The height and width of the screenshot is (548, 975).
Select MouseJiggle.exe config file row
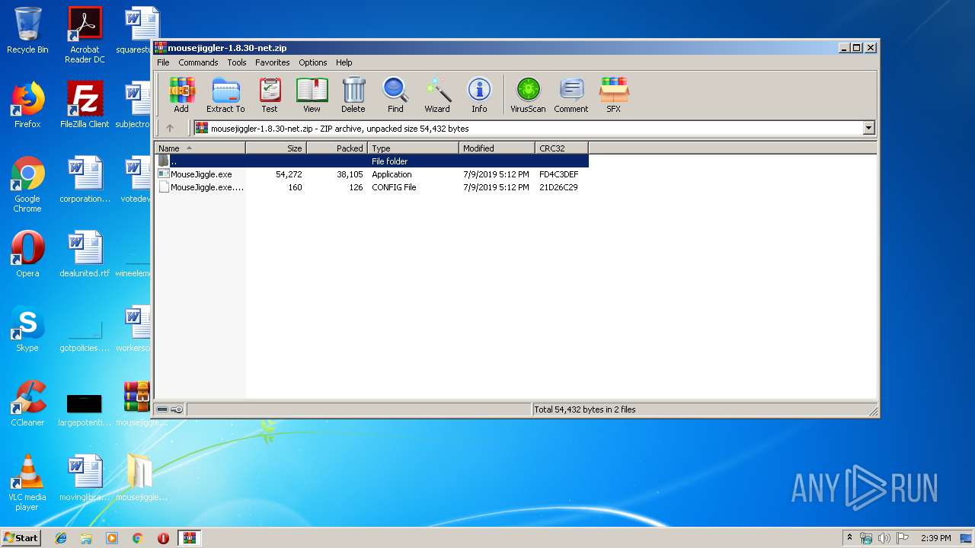click(372, 187)
